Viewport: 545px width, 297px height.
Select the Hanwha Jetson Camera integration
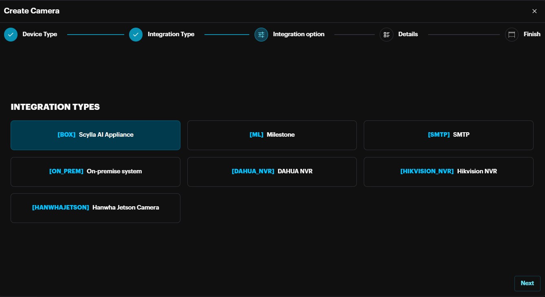click(x=95, y=208)
